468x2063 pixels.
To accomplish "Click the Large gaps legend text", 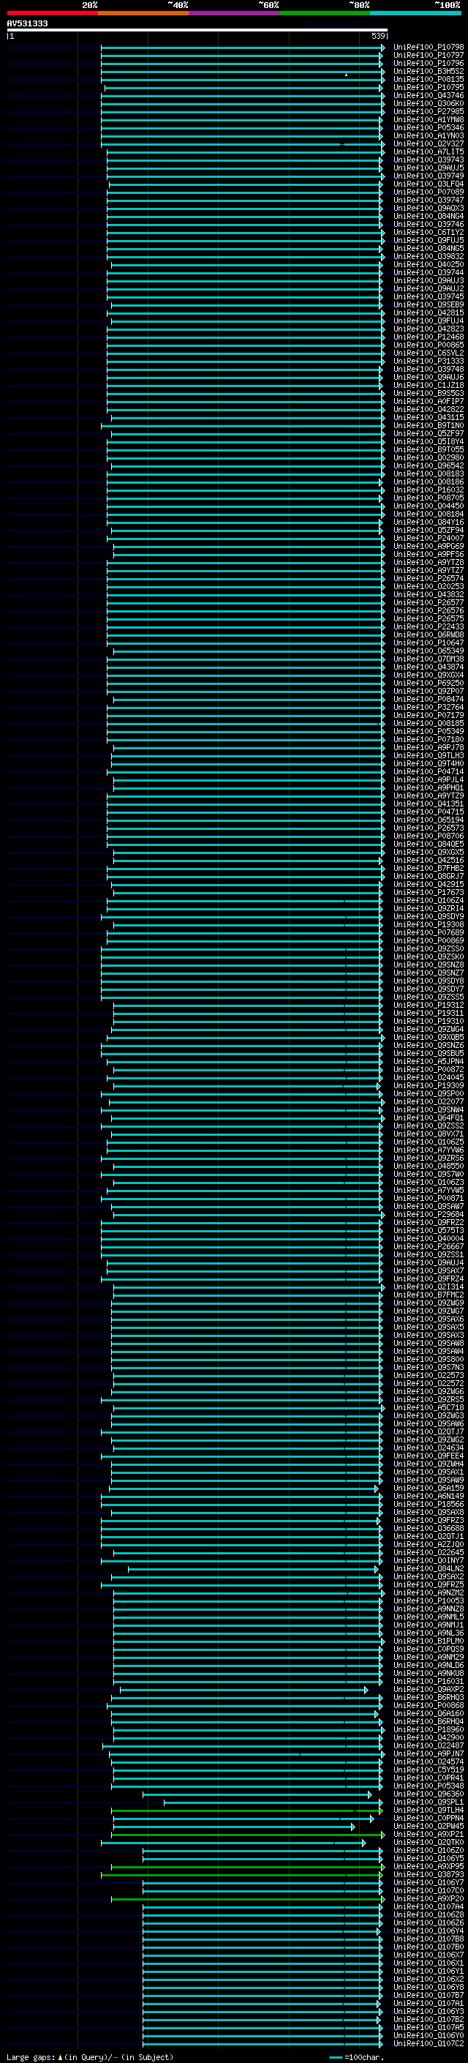I will 88,2057.
